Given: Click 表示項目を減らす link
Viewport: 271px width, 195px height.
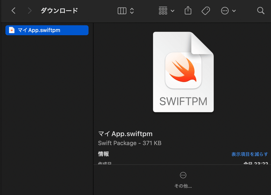Looking at the screenshot, I should coord(250,154).
